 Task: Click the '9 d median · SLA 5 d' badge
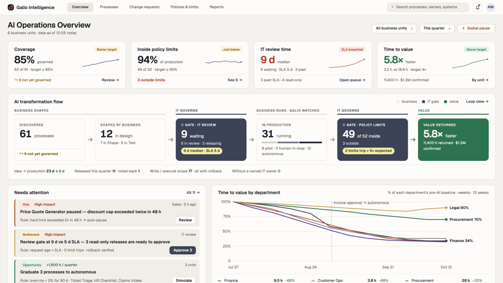click(201, 150)
